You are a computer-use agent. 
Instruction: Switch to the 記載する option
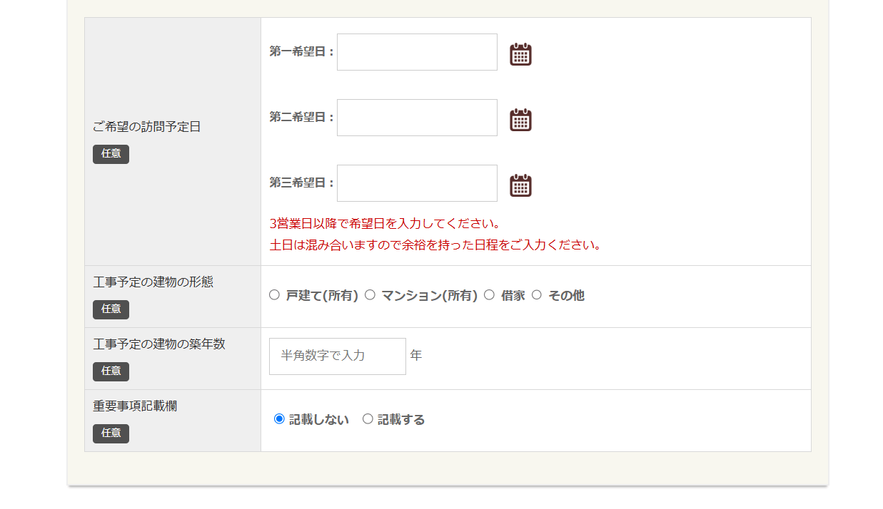point(368,419)
